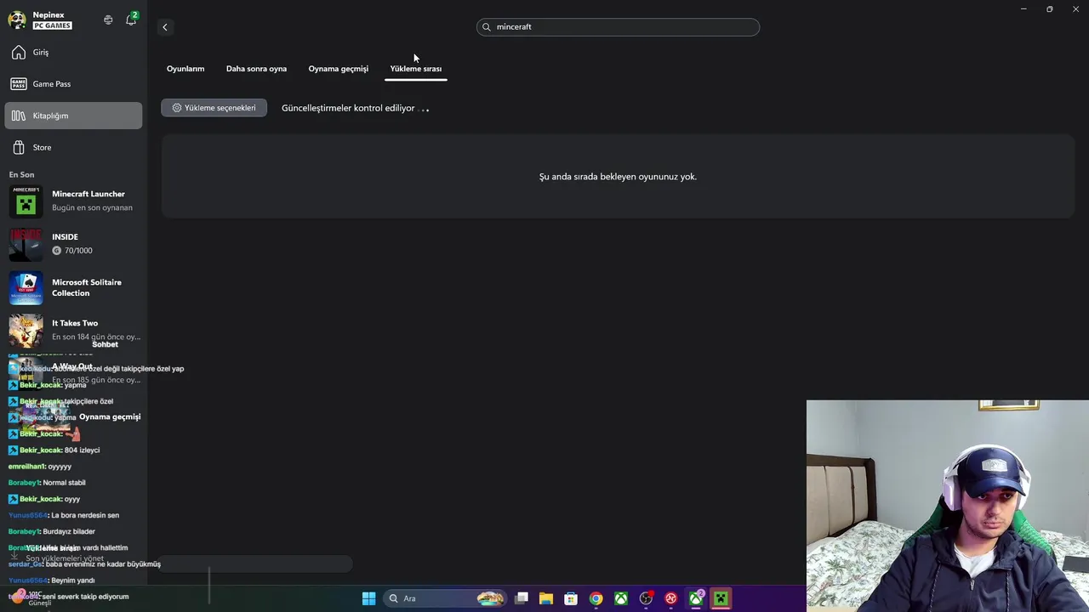Select the Yükleme sırası tab
Image resolution: width=1089 pixels, height=612 pixels.
coord(416,69)
